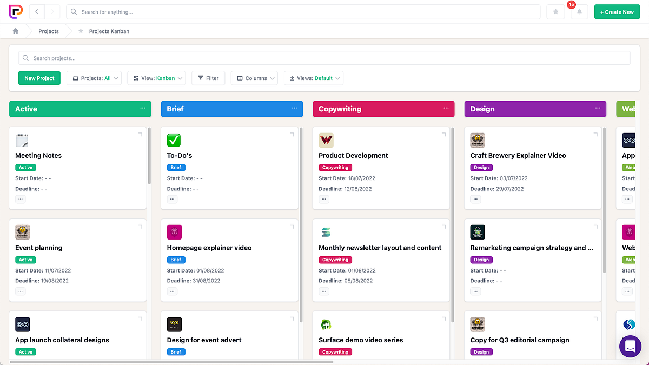This screenshot has width=649, height=365.
Task: Click Craft Brewery Explainer Video logo
Action: [478, 140]
